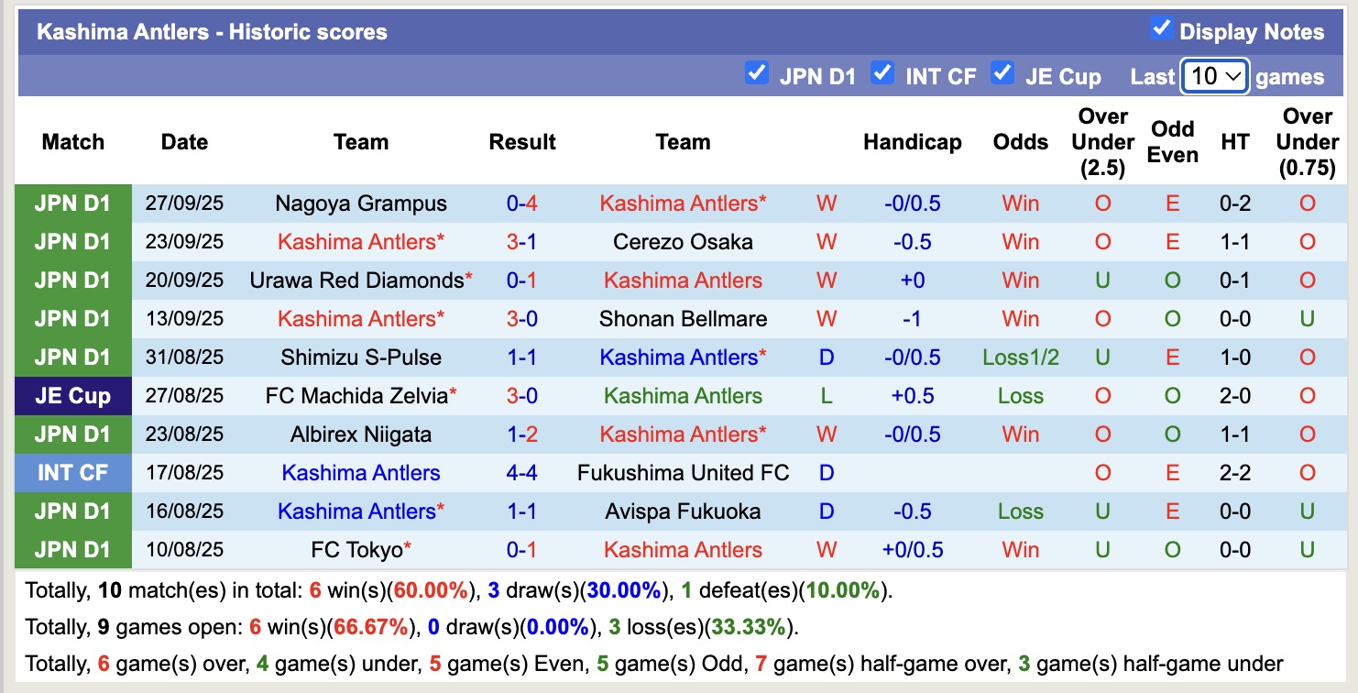Open the Nagoya Grampus team page
The image size is (1358, 693).
[x=360, y=203]
